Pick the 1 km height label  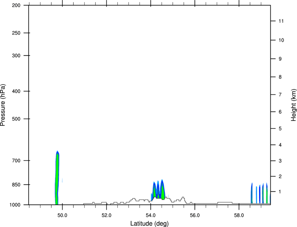coord(280,192)
